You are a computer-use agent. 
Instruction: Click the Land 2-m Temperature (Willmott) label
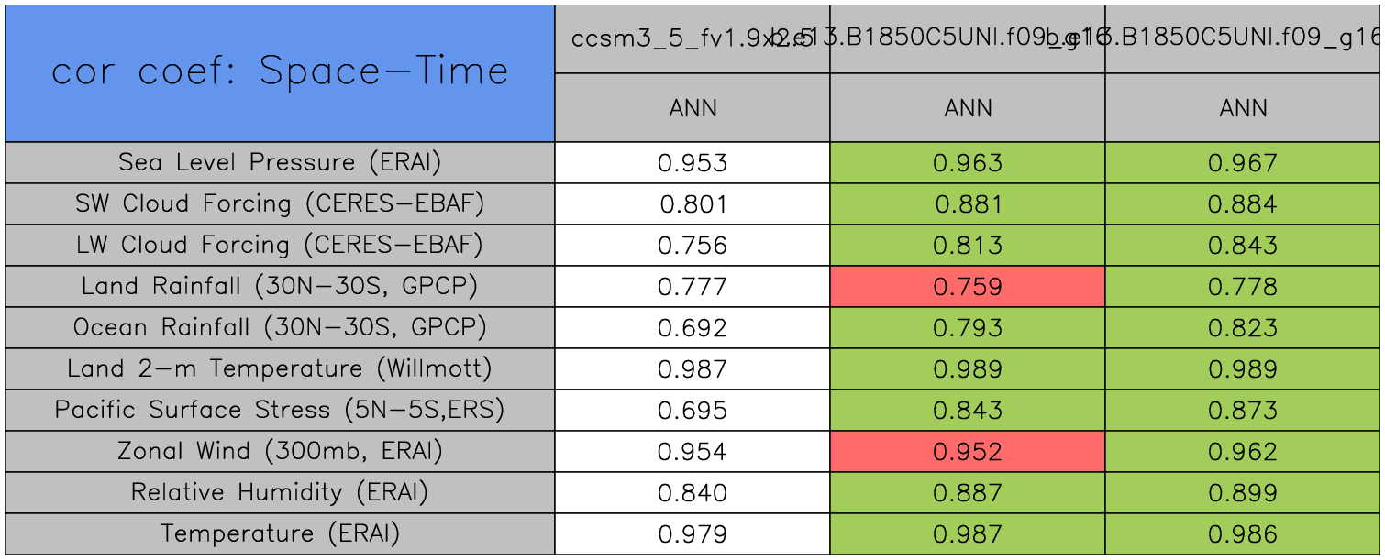(x=280, y=368)
